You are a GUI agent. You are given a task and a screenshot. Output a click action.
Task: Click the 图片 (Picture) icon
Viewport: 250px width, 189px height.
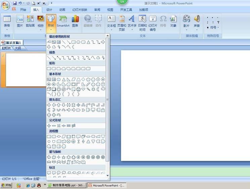click(x=20, y=21)
